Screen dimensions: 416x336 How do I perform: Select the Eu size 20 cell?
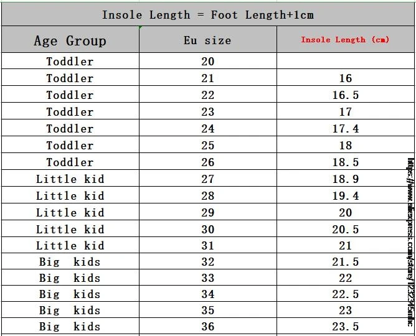tap(207, 62)
